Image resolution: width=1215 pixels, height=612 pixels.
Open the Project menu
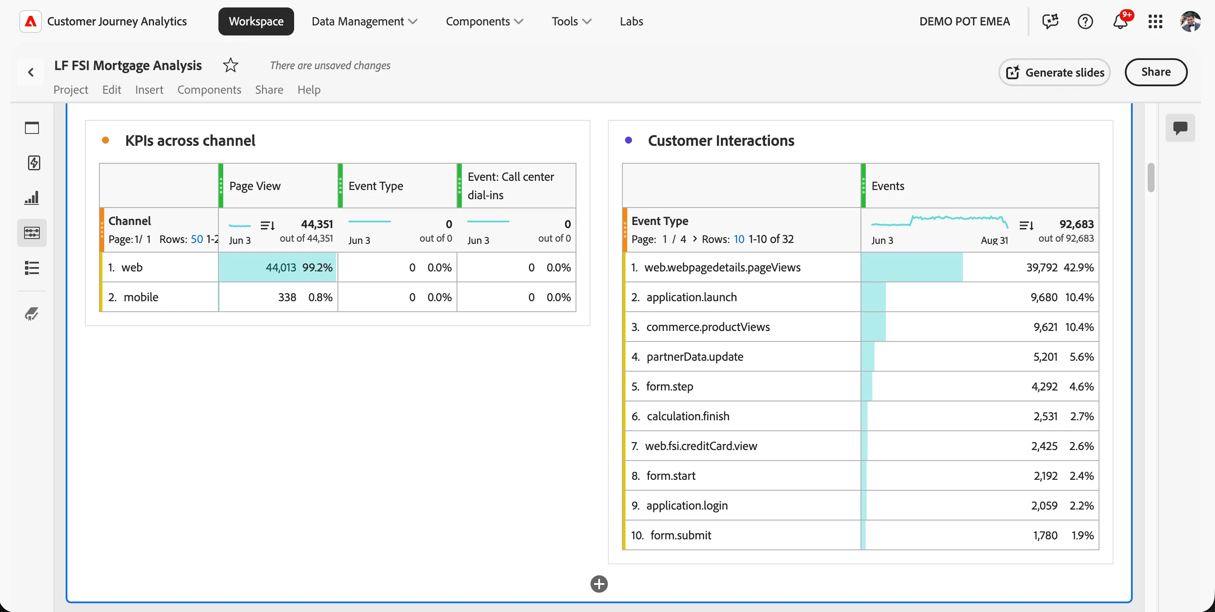point(71,90)
